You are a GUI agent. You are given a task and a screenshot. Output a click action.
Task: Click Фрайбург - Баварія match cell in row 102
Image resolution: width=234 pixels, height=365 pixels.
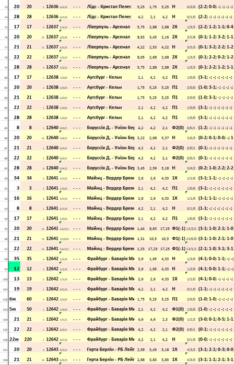point(111,299)
